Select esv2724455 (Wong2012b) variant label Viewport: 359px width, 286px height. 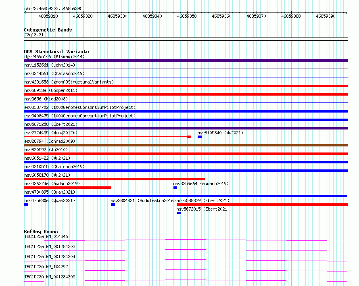[x=51, y=133]
